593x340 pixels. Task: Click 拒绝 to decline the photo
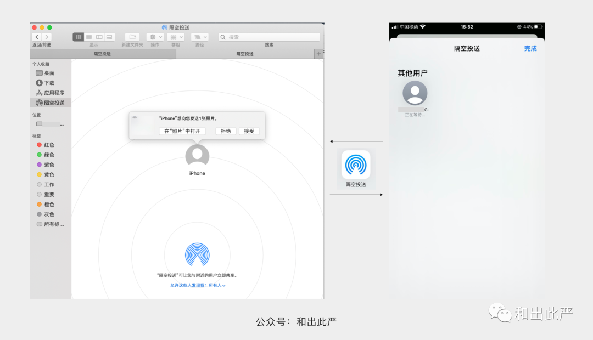click(226, 131)
